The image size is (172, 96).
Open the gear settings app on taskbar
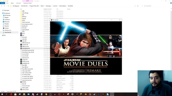click(x=72, y=94)
